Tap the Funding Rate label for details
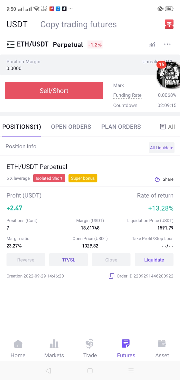Viewport: 180px width, 380px height. coord(127,95)
